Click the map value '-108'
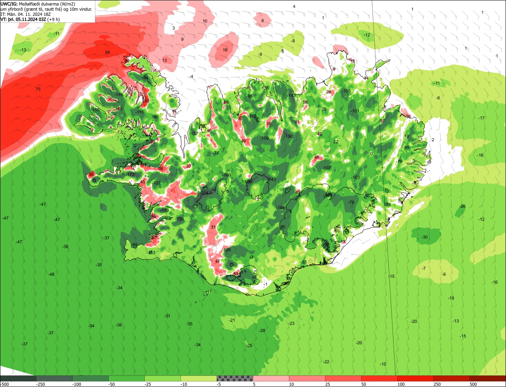The width and height of the screenshot is (506, 387). point(253,116)
